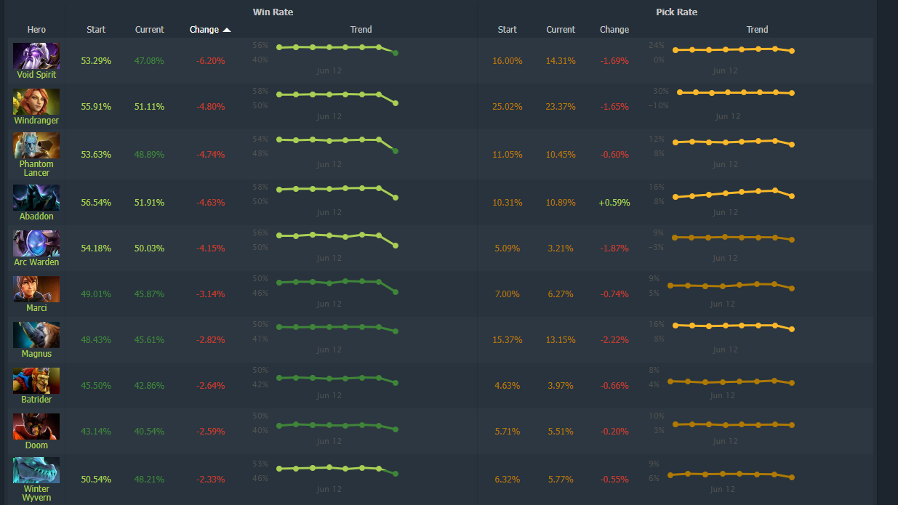Toggle the sort arrow on the Change column

pos(226,30)
